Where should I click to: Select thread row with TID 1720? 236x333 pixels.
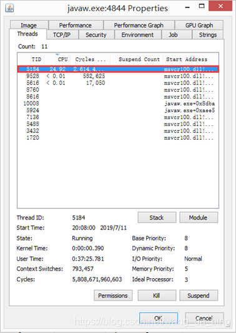(118, 138)
